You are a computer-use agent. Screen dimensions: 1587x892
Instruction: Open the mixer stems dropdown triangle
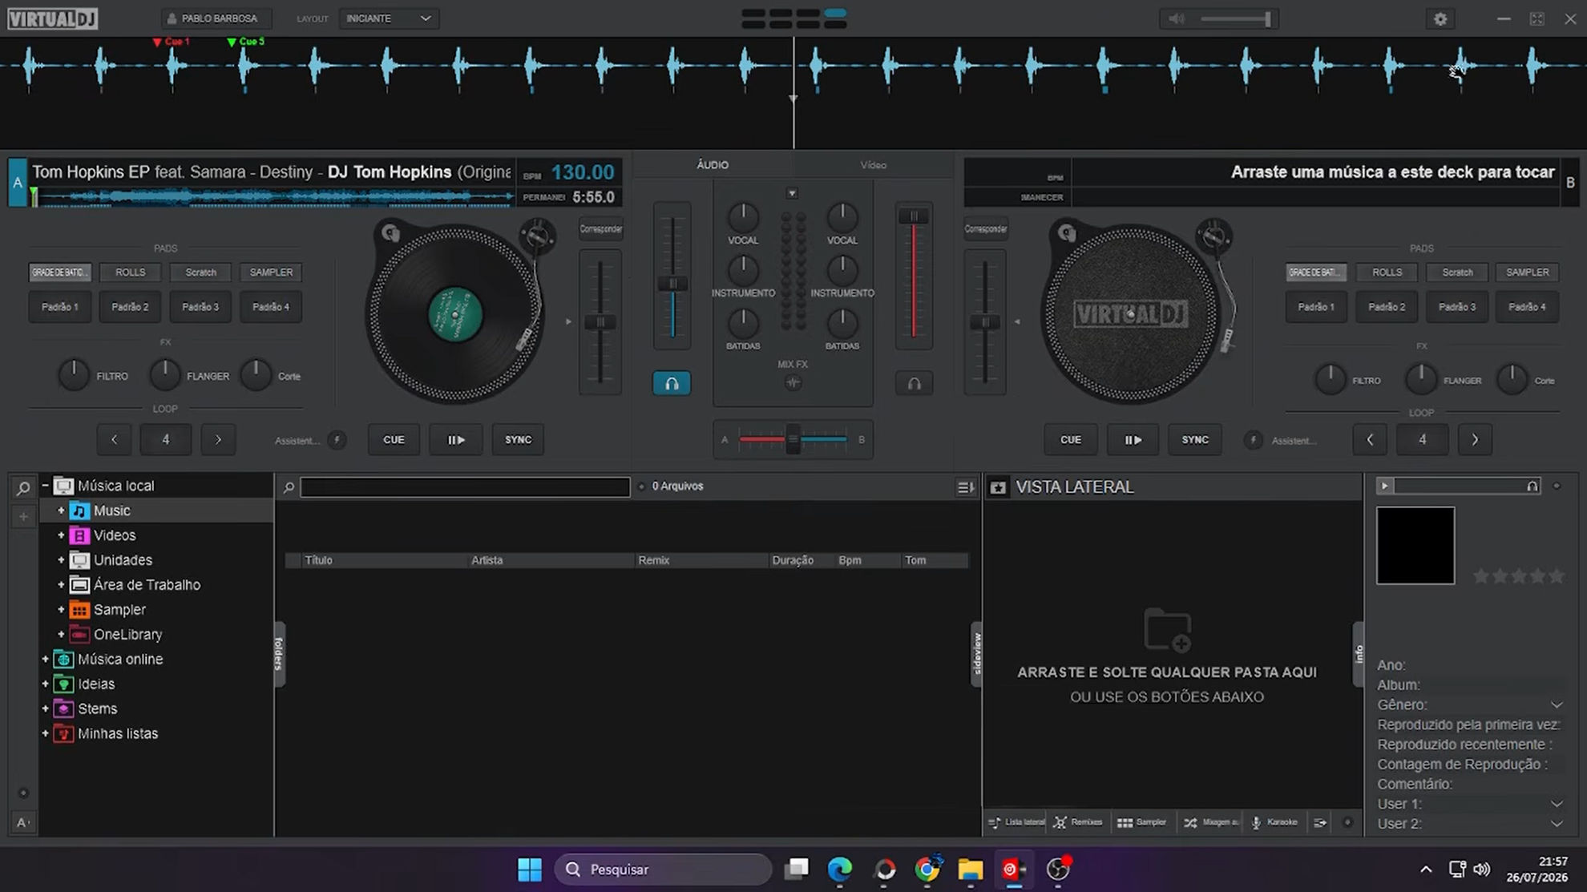pyautogui.click(x=792, y=193)
